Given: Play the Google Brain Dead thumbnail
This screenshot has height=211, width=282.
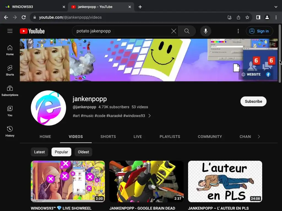Looking at the screenshot, I should (147, 181).
